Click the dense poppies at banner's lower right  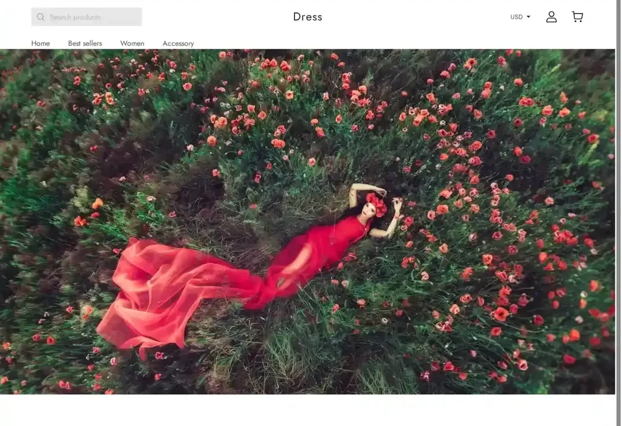click(x=547, y=340)
